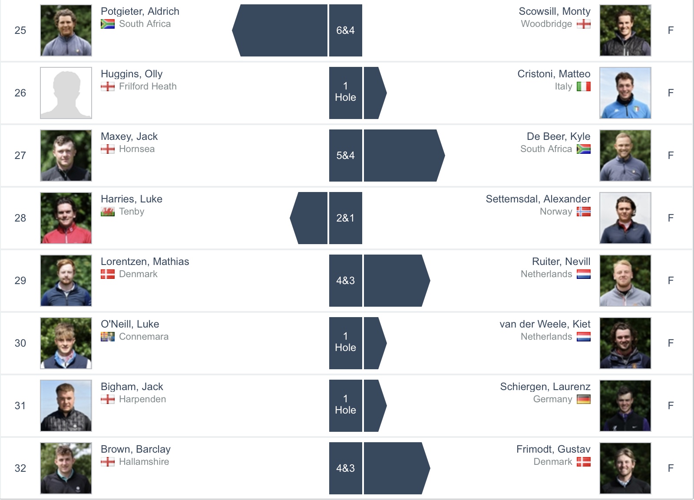
Task: Click England flag next to Woodbridge
Action: (583, 24)
